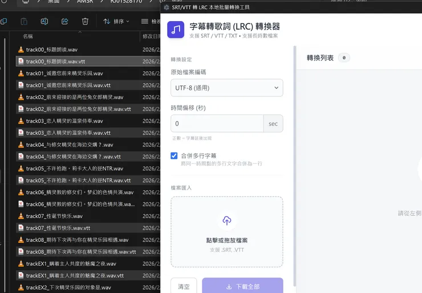
Task: Click the purple music note app logo
Action: click(x=176, y=30)
